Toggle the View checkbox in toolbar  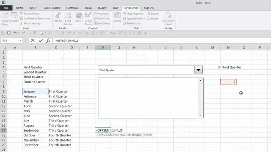pos(111,33)
